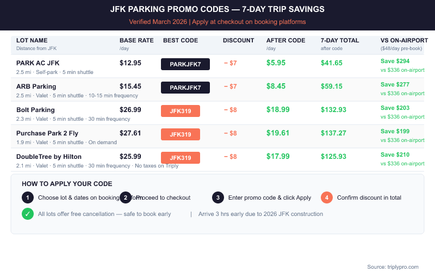This screenshot has width=435, height=272.
Task: Select JFK319 code for Purchase Park 2 Fly
Action: click(x=181, y=134)
